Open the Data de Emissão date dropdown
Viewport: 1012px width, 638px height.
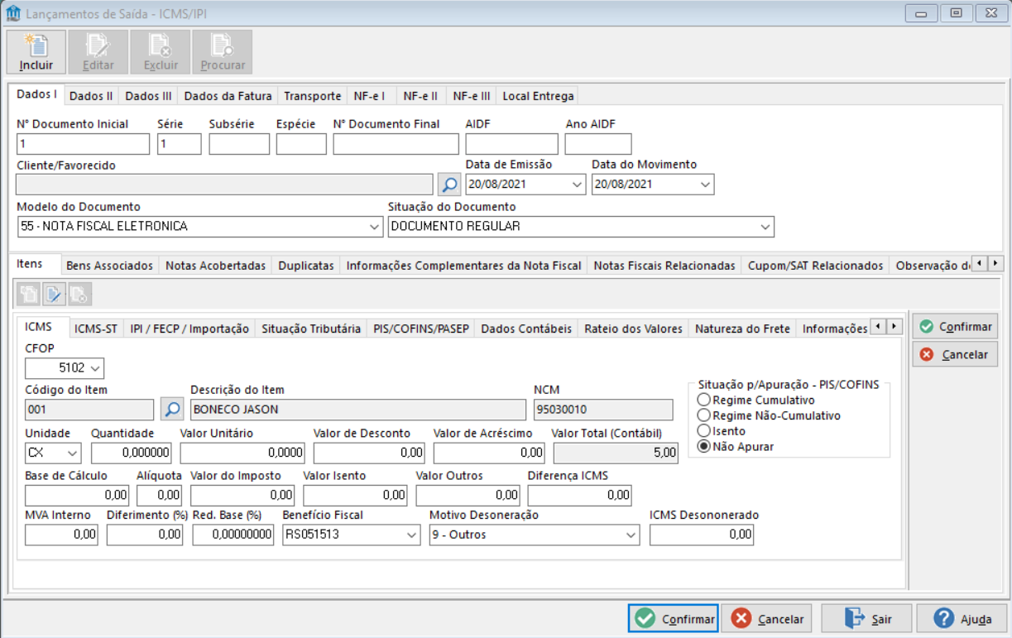coord(577,185)
